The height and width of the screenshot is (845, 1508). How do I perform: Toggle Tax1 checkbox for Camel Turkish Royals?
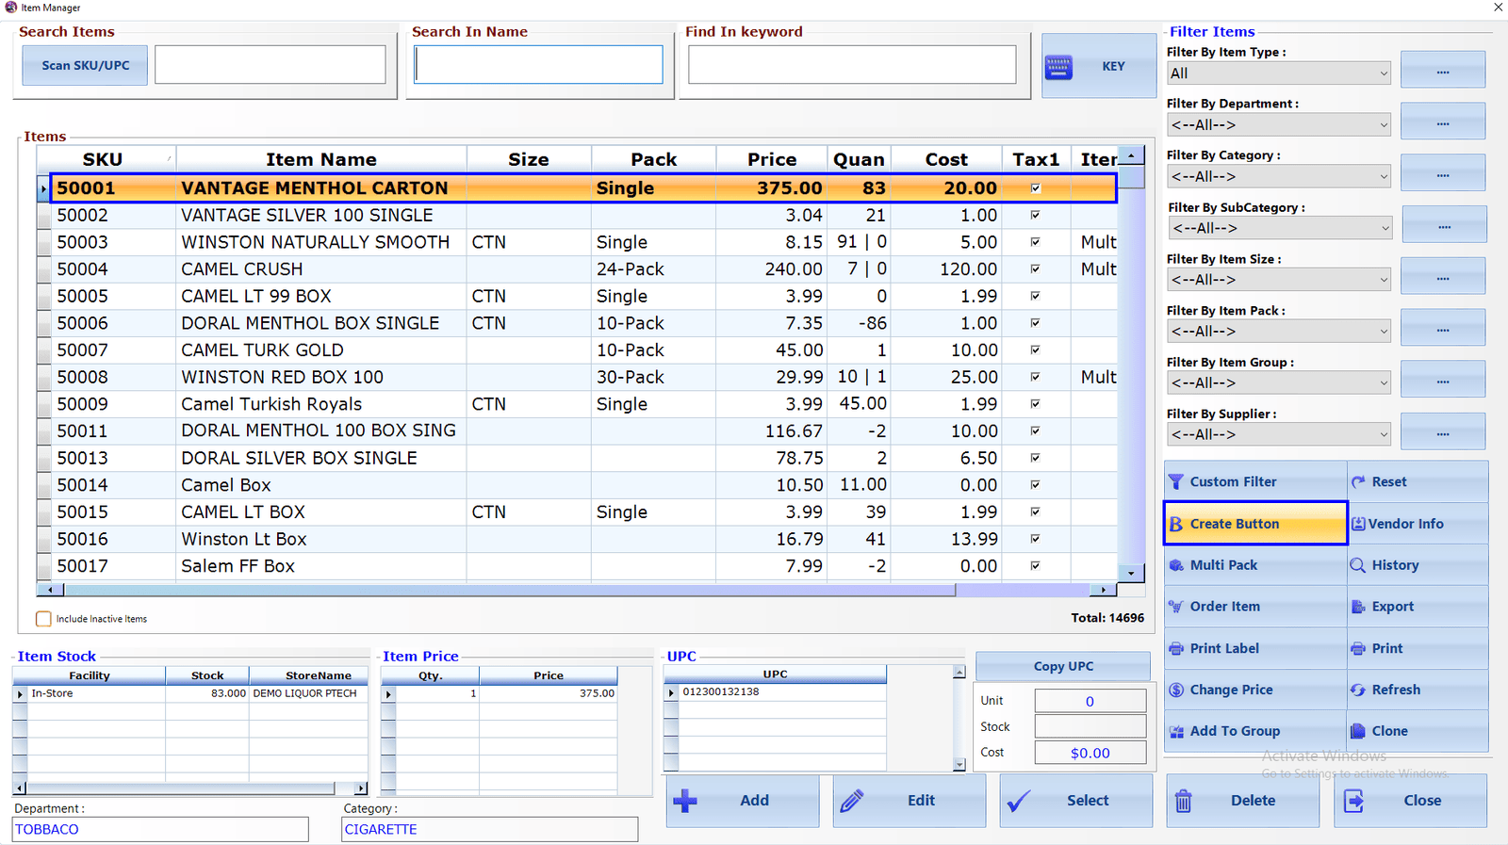[1036, 404]
